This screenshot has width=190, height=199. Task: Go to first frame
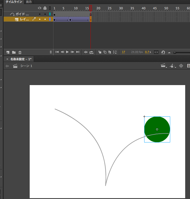pos(57,52)
